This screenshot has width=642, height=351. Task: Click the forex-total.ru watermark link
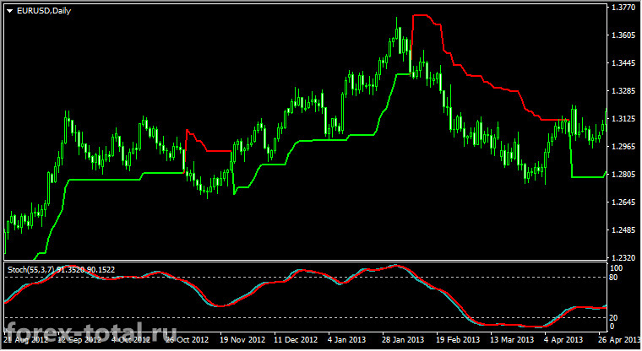pyautogui.click(x=91, y=332)
